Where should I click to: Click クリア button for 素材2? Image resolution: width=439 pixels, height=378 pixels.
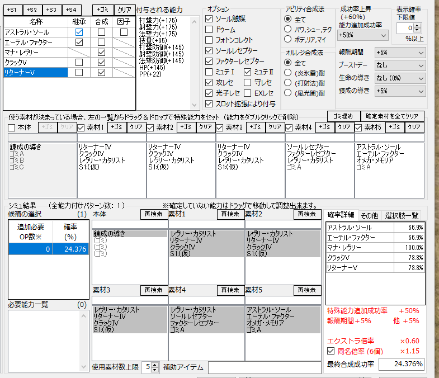coord(205,127)
